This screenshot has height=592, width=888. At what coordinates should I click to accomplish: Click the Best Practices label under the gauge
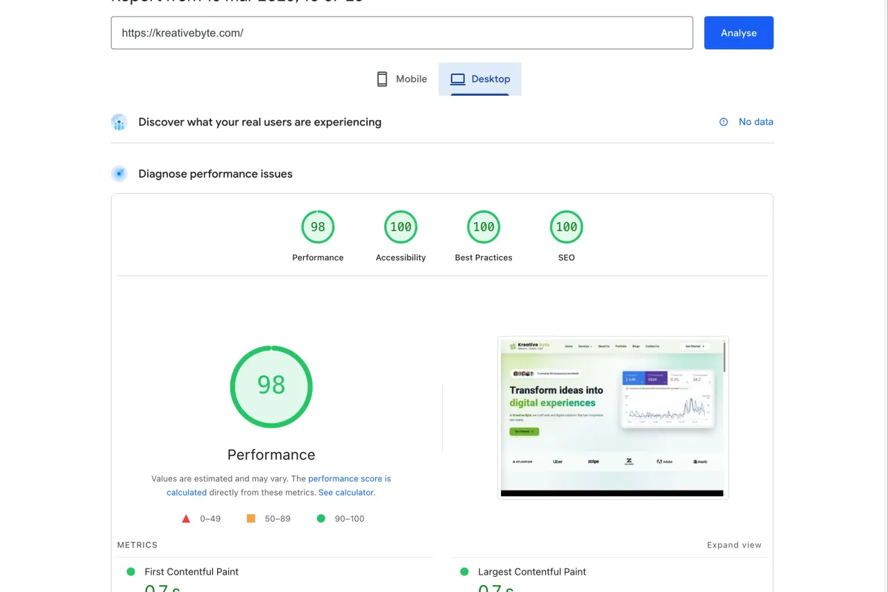pos(484,257)
